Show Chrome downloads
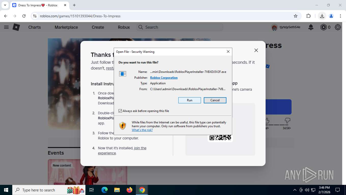The height and width of the screenshot is (195, 346). tap(322, 16)
